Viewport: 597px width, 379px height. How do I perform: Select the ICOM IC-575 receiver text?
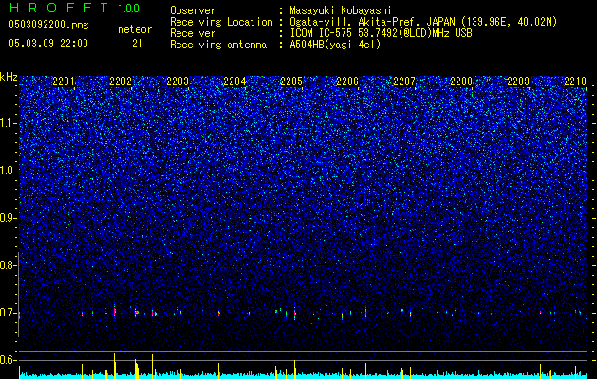coord(382,33)
